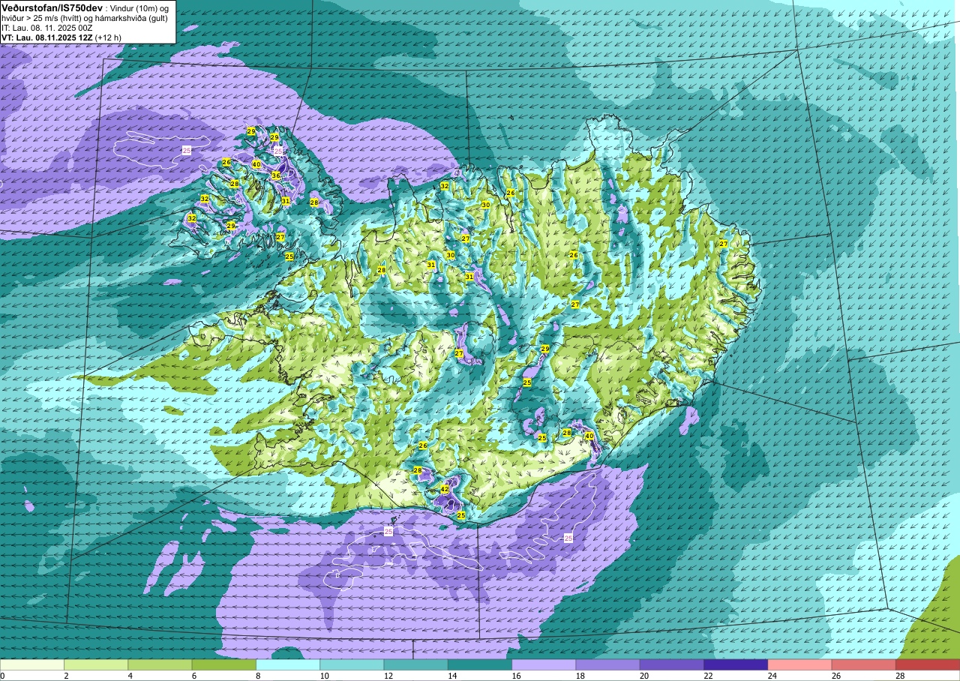
Task: Select the 18–20 m/s purple legend swatch
Action: tap(608, 664)
